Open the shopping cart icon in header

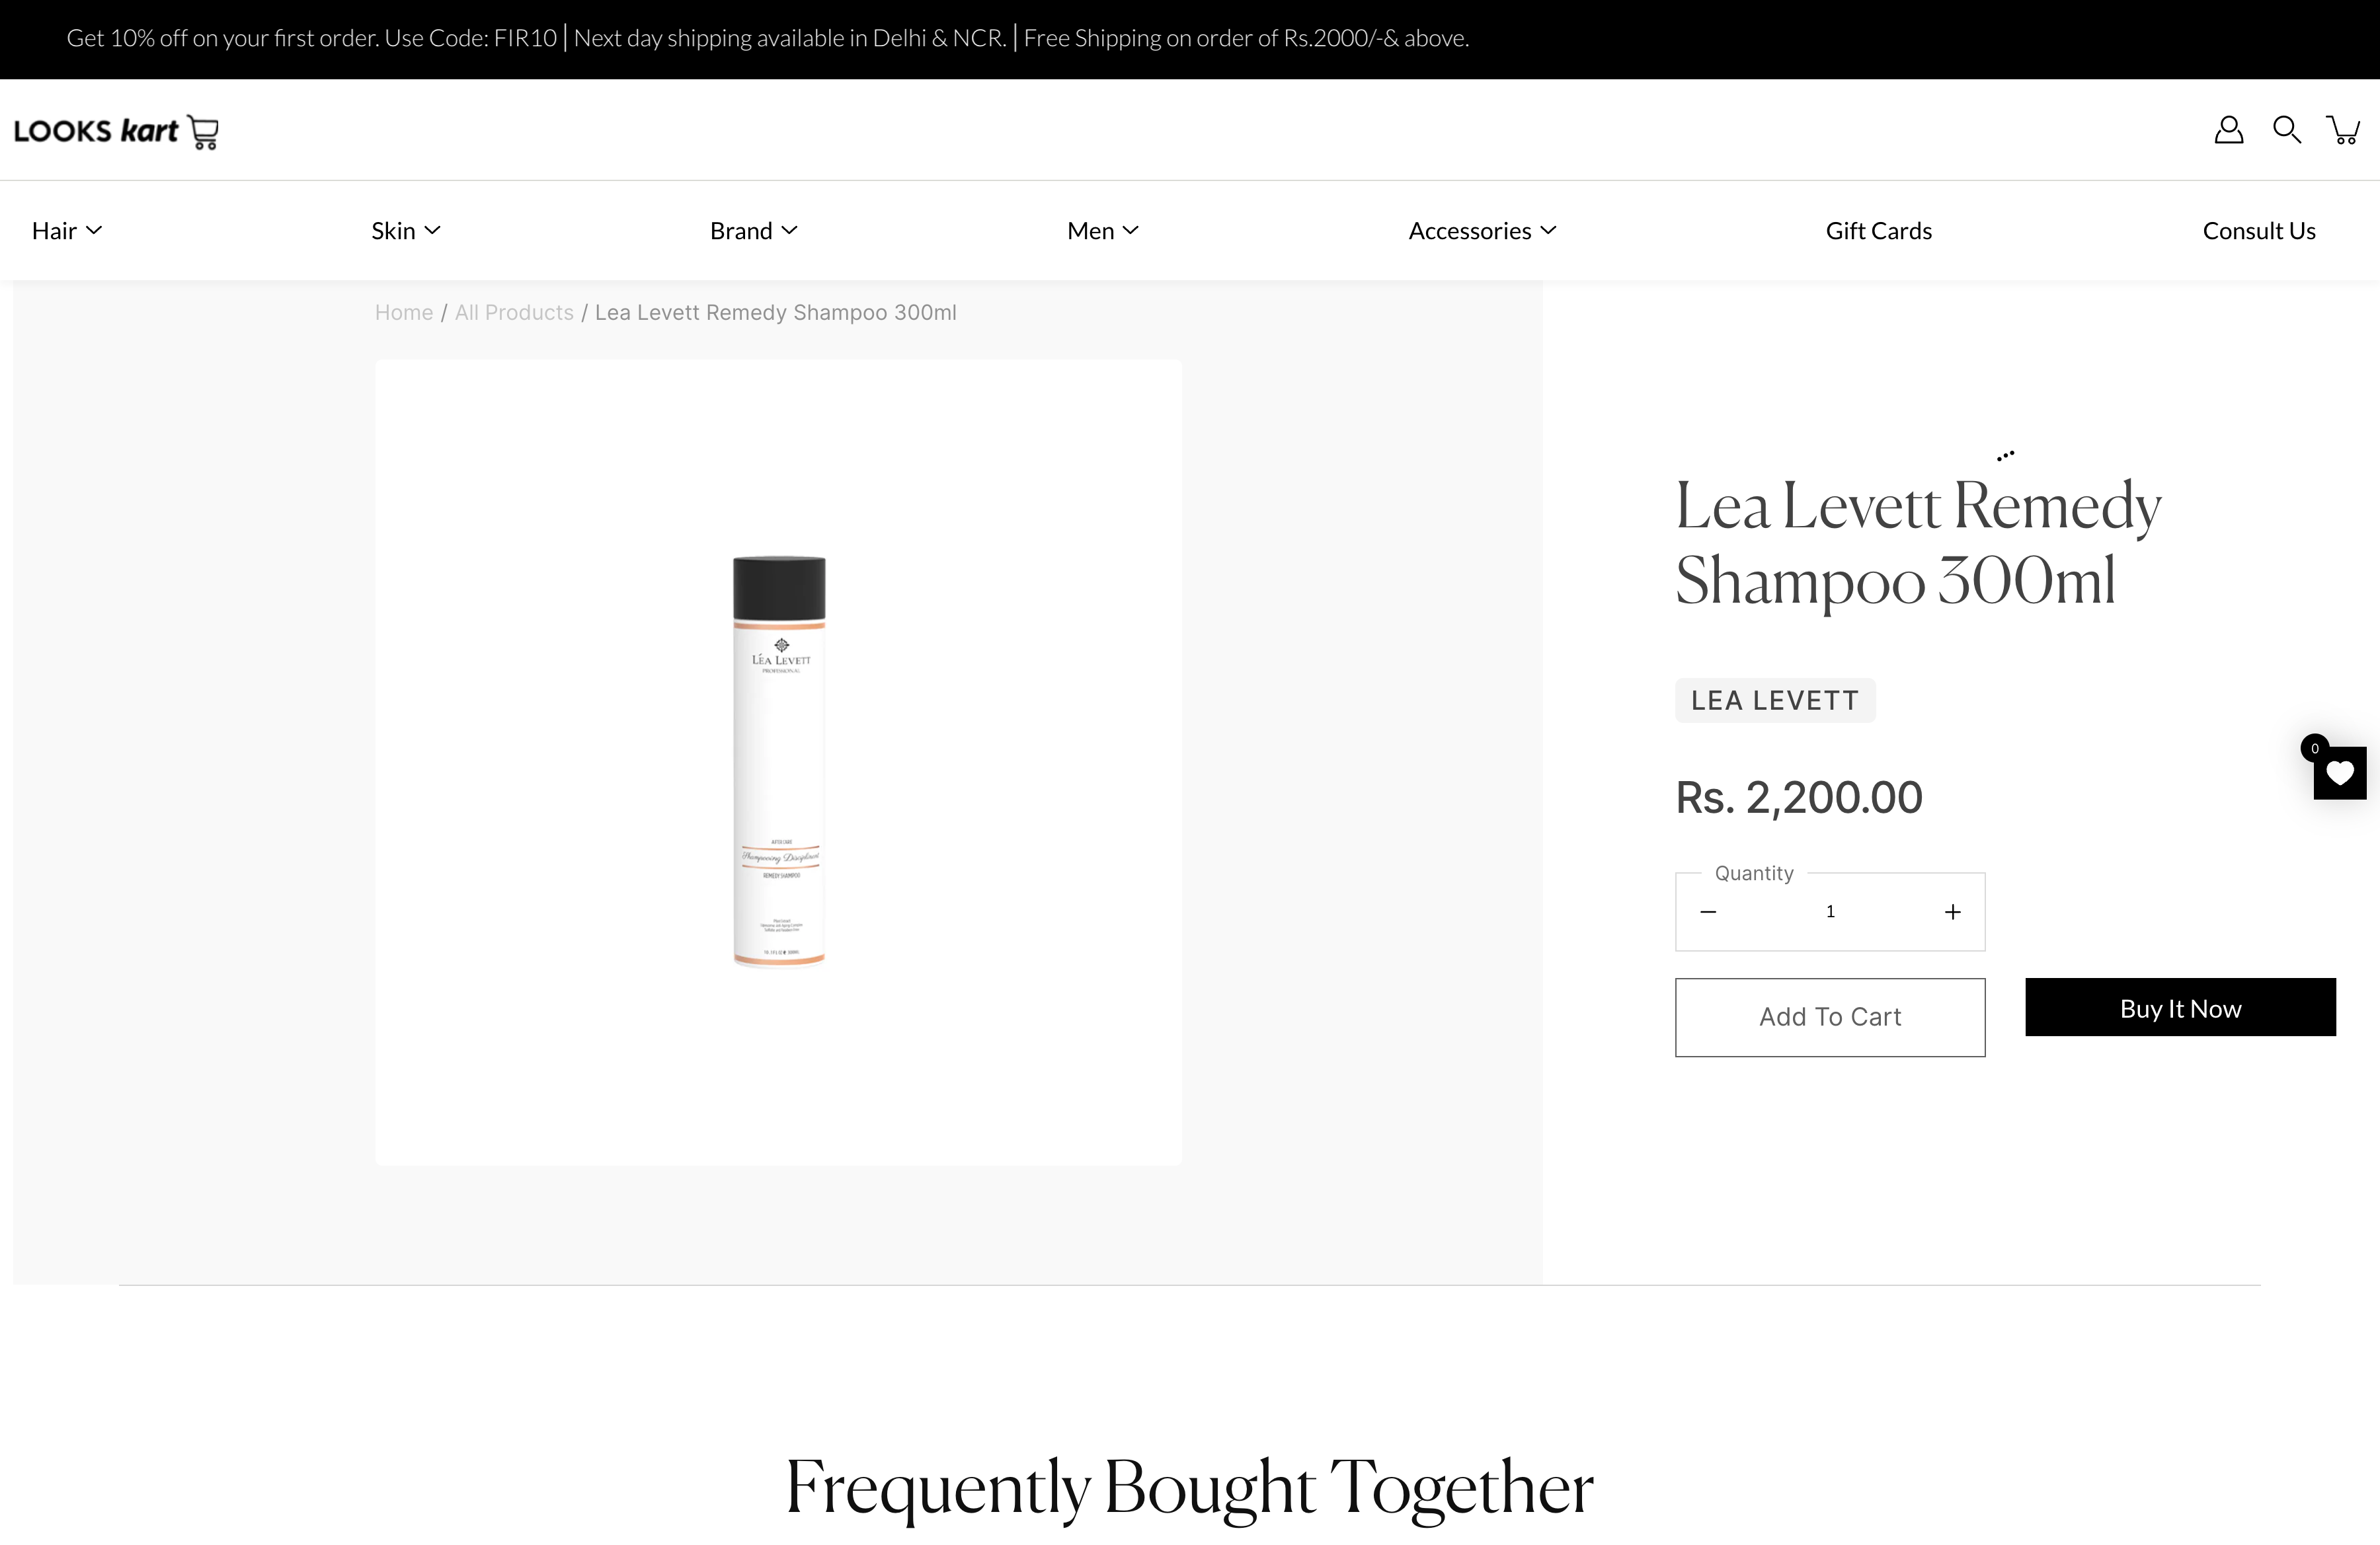pyautogui.click(x=2343, y=130)
